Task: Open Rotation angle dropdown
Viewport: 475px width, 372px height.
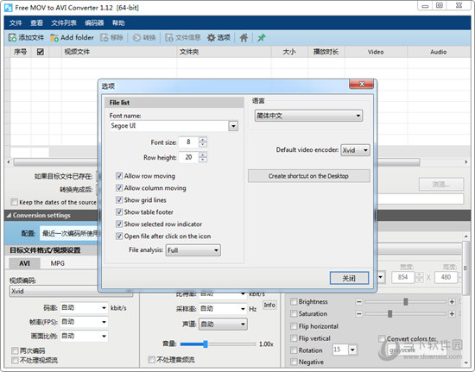Action: coord(352,350)
